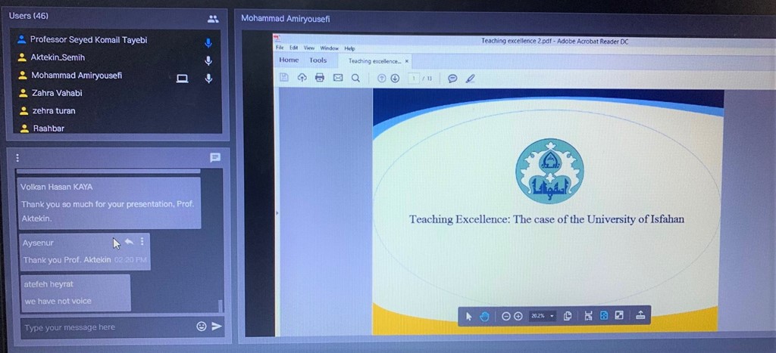
Task: Click fit one full page icon
Action: coord(604,316)
